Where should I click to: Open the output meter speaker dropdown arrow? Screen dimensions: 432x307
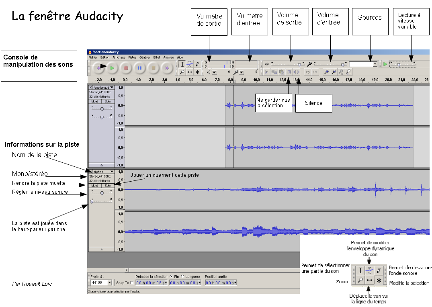point(214,72)
